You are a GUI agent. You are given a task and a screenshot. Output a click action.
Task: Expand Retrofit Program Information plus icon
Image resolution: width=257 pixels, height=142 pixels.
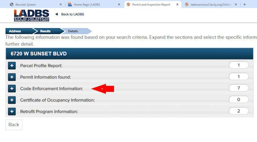[12, 112]
